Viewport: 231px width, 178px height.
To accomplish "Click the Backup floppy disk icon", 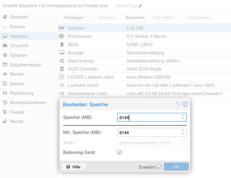I will 5,84.
